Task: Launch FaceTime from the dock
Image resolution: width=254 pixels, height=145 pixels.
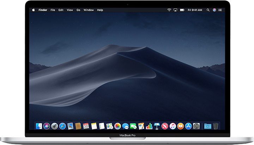Action: (133, 126)
